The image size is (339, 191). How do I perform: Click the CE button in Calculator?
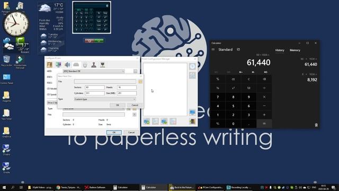pos(233,79)
